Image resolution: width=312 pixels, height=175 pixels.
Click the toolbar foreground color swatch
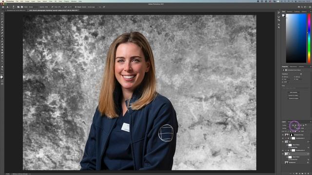coord(1,77)
